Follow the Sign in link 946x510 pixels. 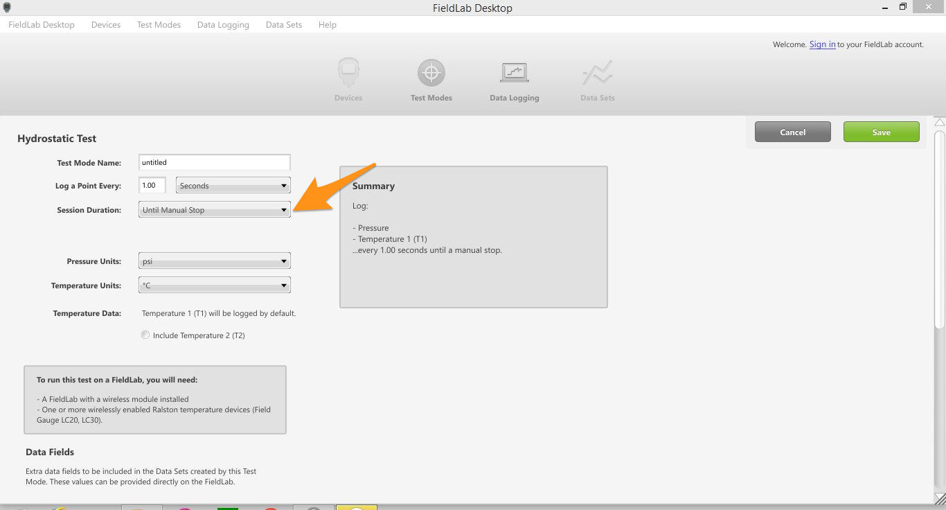click(822, 44)
